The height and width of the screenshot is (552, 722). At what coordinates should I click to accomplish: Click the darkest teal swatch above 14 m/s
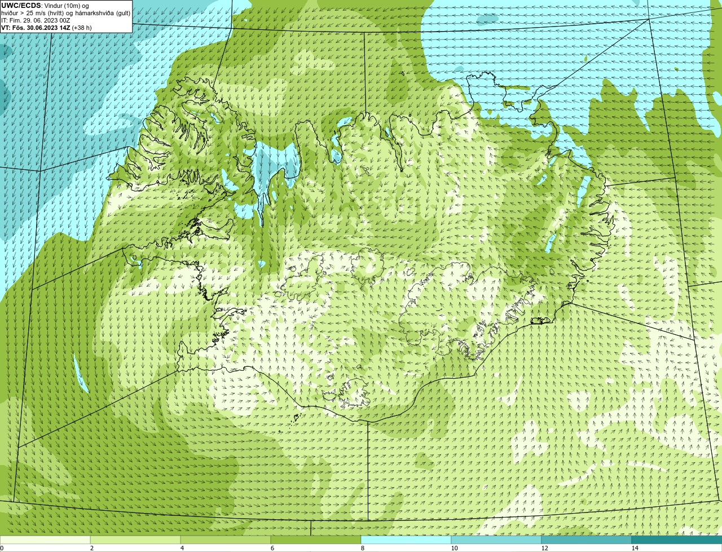point(677,540)
